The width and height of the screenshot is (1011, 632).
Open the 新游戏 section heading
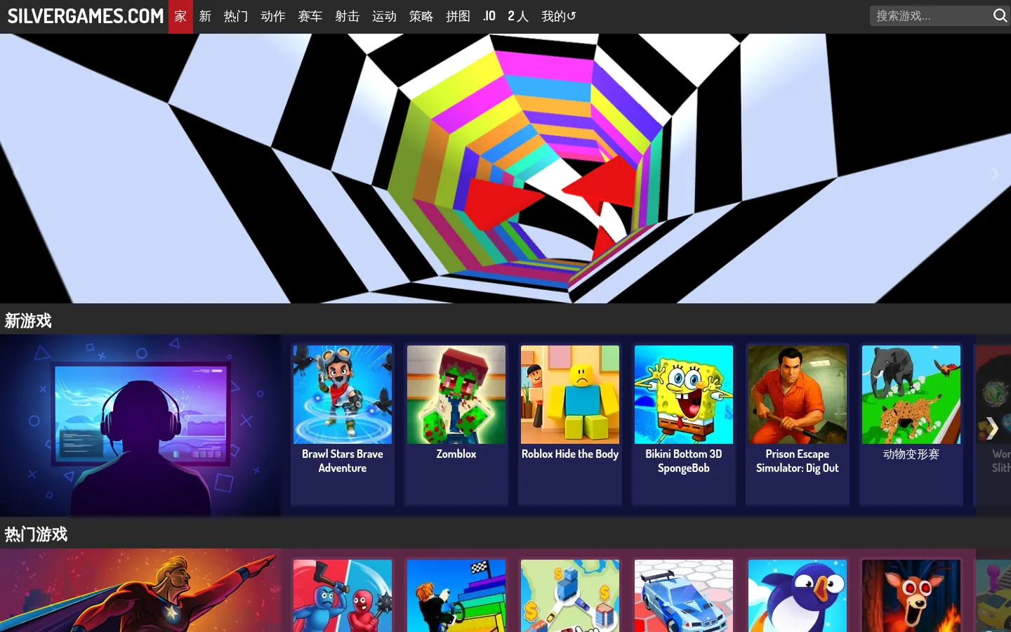(28, 321)
